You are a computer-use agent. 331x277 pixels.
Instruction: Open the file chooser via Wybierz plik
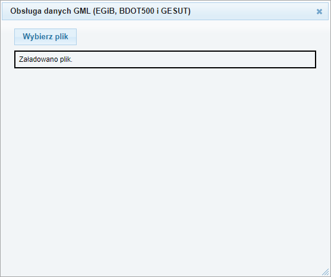[x=45, y=37]
